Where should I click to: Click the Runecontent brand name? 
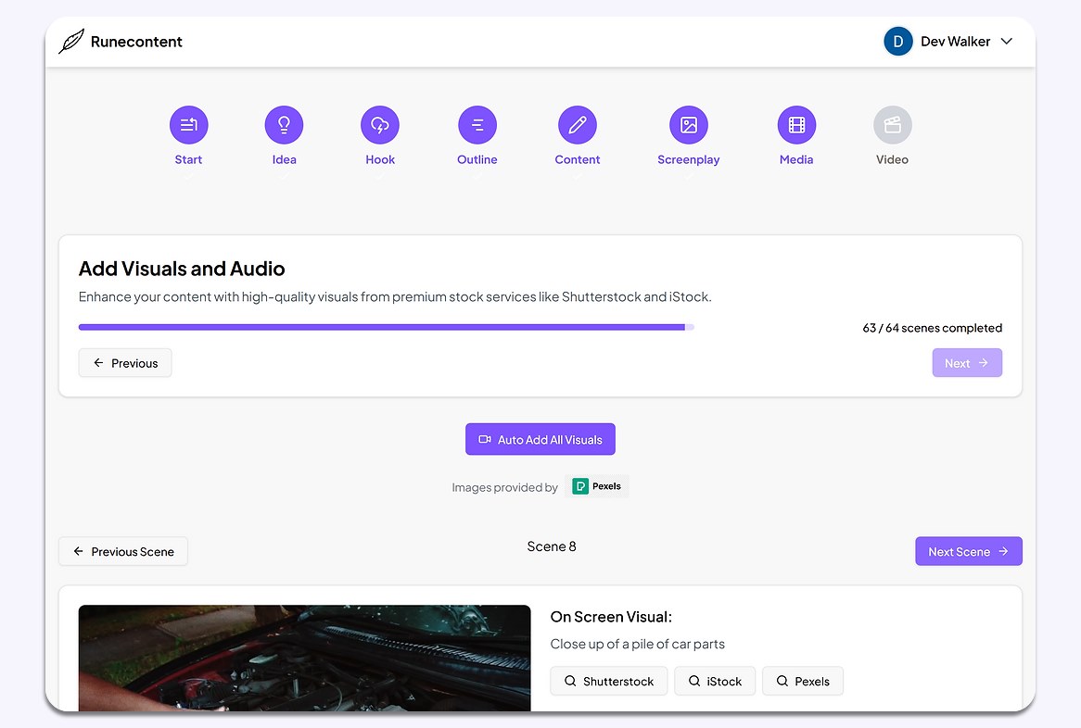(x=136, y=42)
